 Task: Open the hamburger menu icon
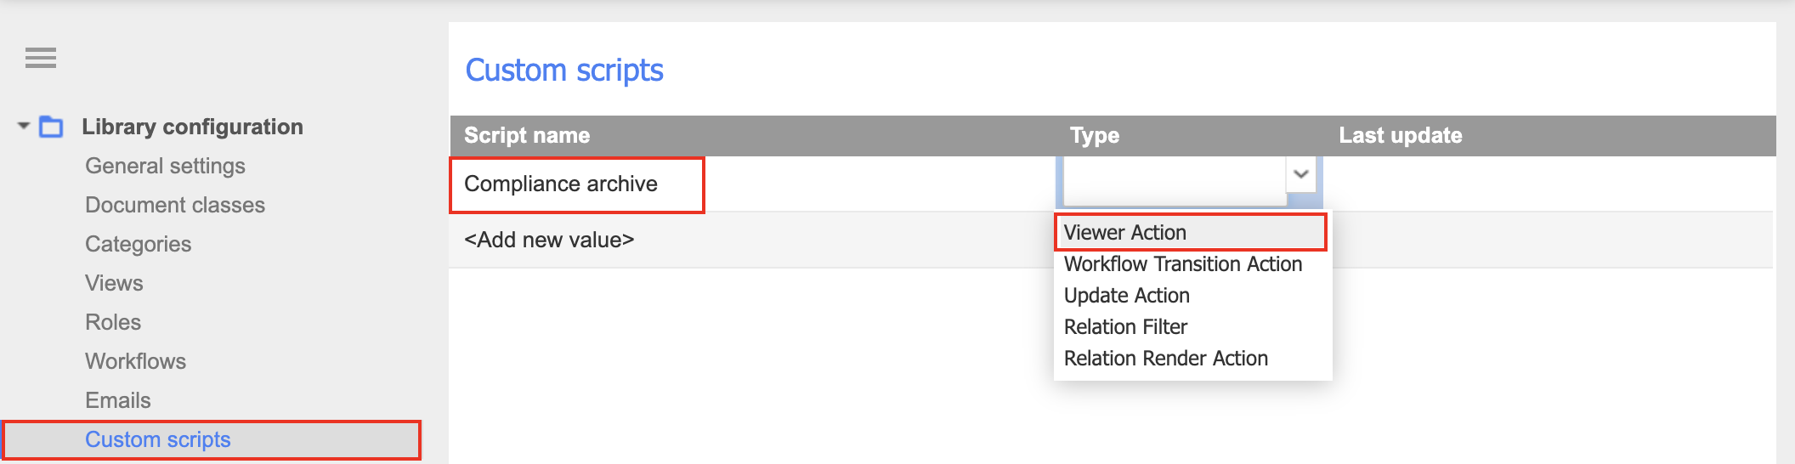click(x=41, y=58)
